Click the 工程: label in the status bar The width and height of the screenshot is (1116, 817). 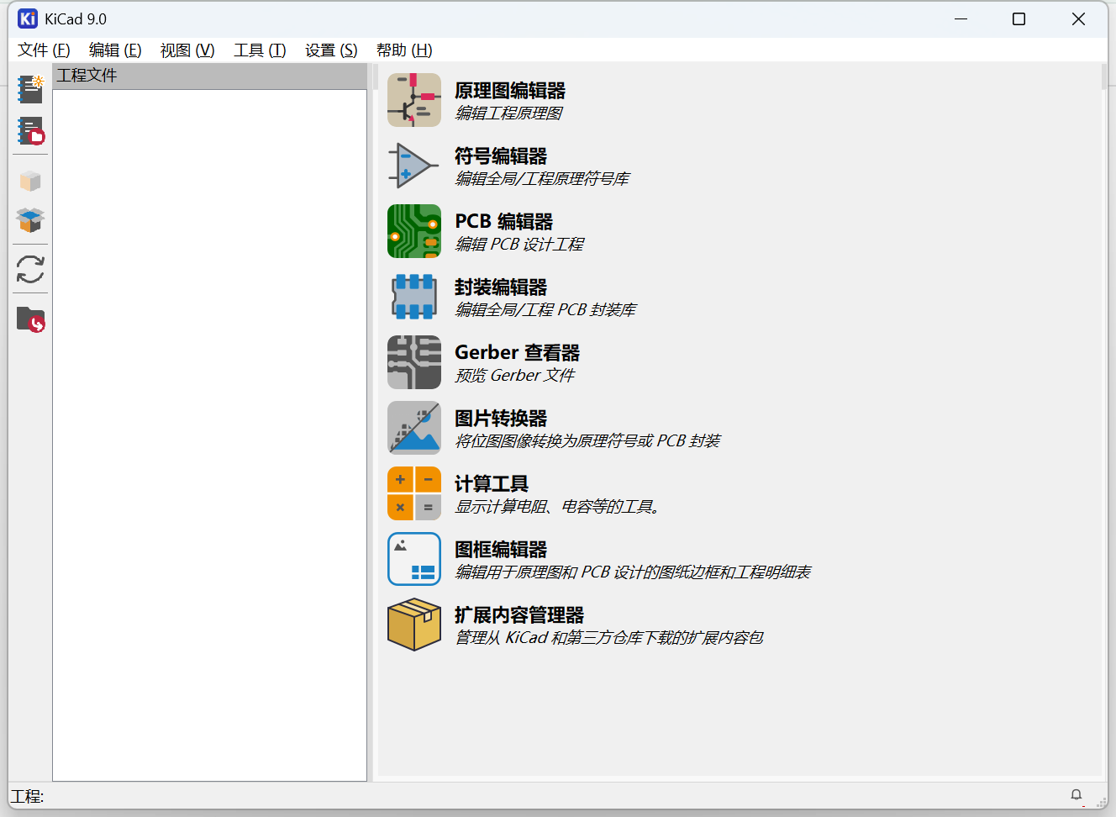(x=27, y=797)
